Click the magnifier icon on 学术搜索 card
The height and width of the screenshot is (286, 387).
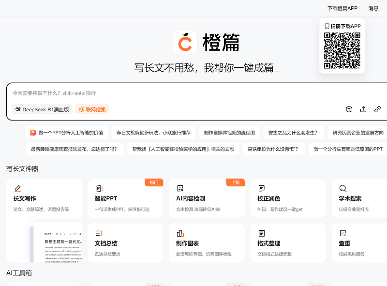(343, 188)
